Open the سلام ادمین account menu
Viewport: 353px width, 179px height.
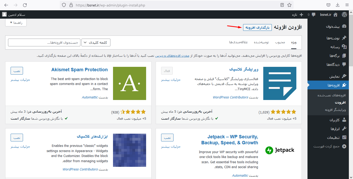(x=14, y=15)
